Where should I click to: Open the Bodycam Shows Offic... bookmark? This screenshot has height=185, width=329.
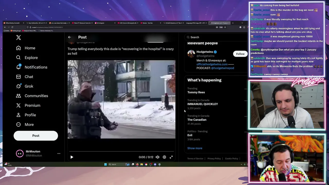point(29,31)
